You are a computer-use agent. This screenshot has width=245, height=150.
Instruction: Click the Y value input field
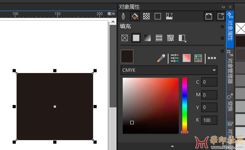point(209,107)
